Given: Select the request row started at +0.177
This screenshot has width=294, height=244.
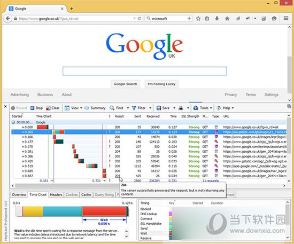Looking at the screenshot, I should (149, 142).
